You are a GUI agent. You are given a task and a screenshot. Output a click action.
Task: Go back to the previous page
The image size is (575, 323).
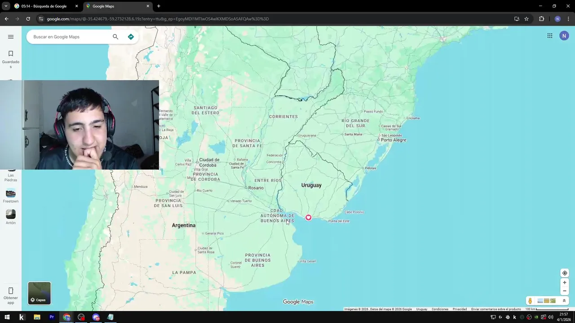6,19
